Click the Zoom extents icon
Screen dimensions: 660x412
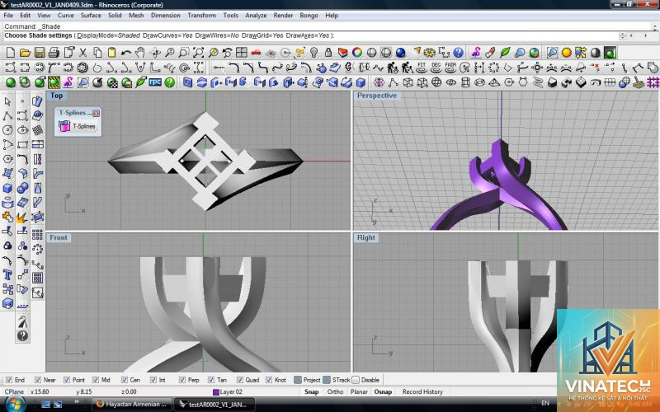tap(198, 53)
